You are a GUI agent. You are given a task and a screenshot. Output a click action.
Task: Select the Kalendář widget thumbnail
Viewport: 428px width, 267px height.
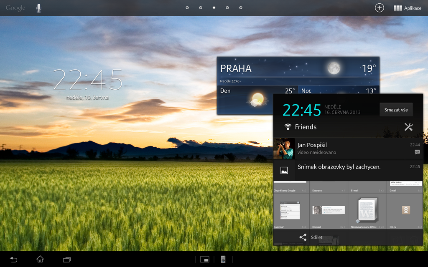click(291, 211)
